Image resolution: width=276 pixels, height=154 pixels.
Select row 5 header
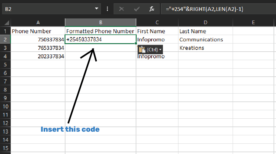(5, 65)
